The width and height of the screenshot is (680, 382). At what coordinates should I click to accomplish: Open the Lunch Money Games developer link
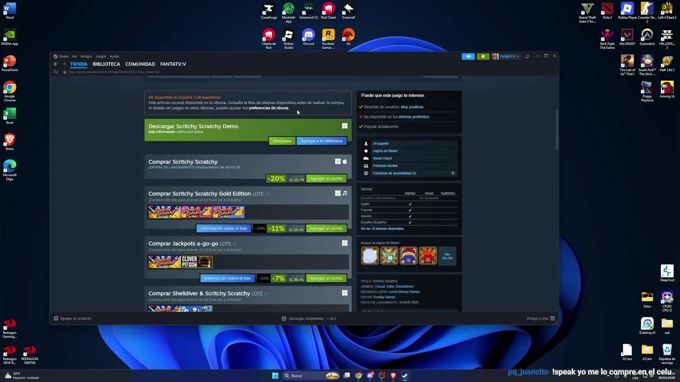pos(404,292)
